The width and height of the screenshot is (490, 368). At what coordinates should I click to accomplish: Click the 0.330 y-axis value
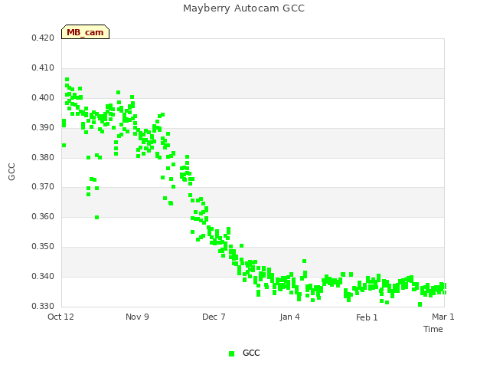point(43,306)
